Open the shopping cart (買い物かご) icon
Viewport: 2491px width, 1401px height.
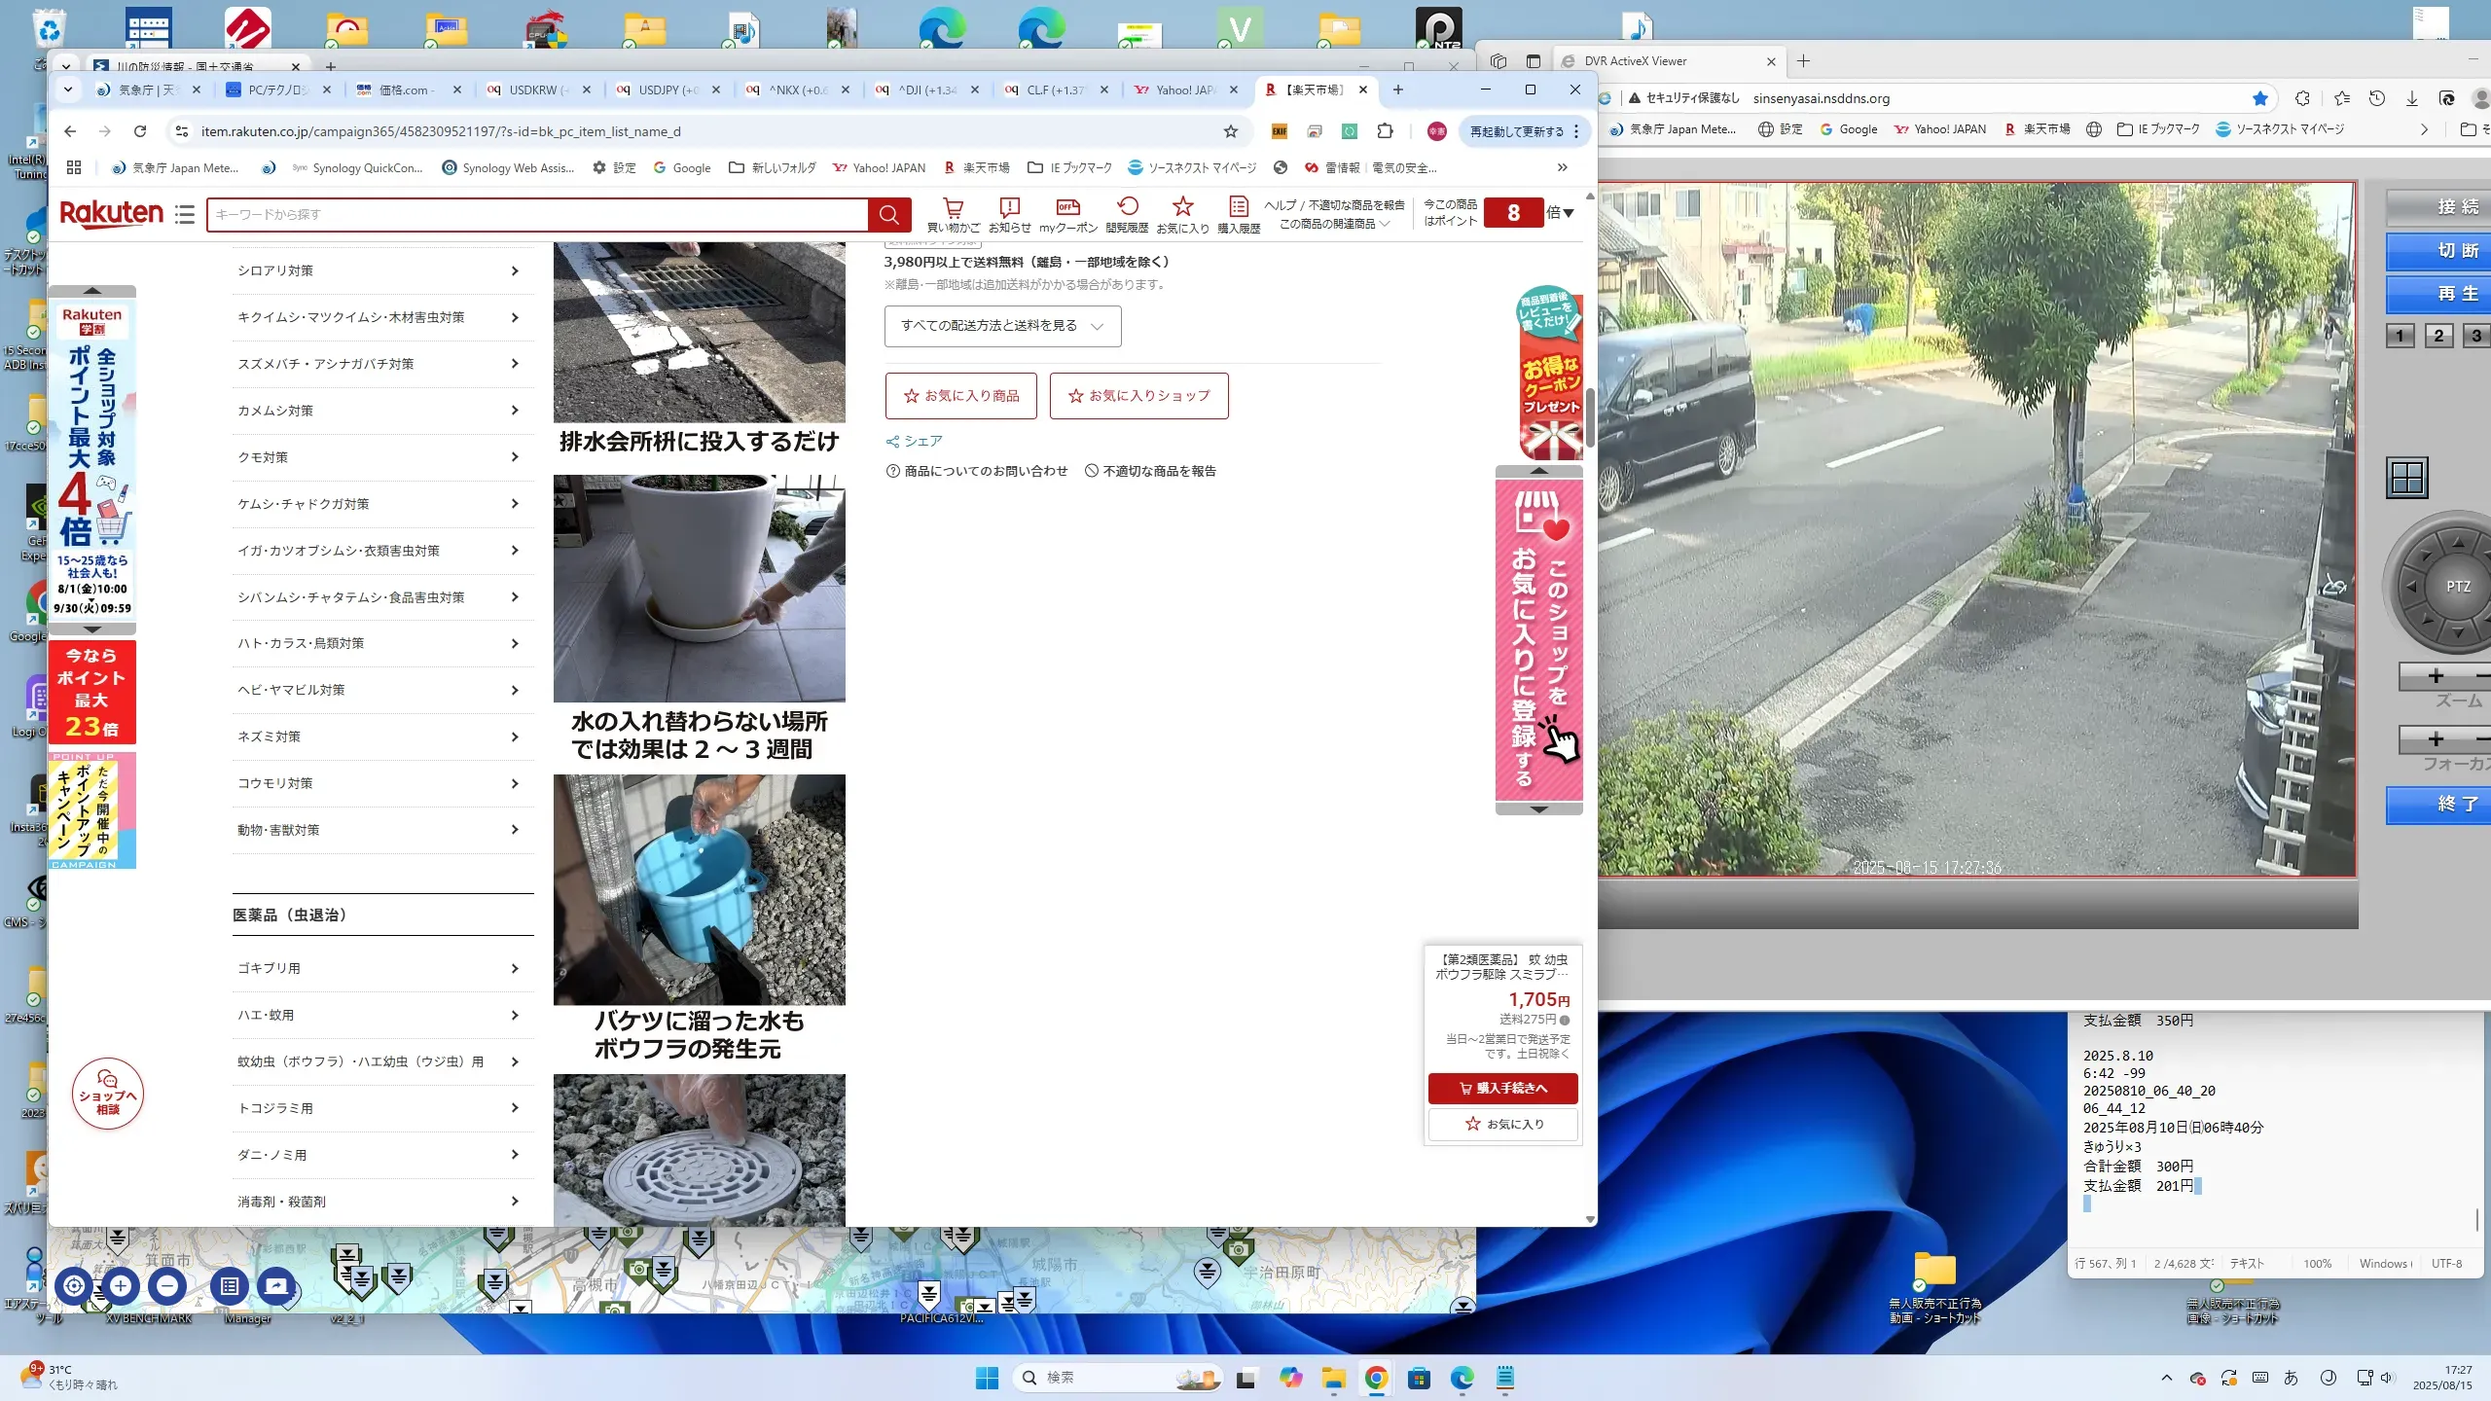[953, 207]
